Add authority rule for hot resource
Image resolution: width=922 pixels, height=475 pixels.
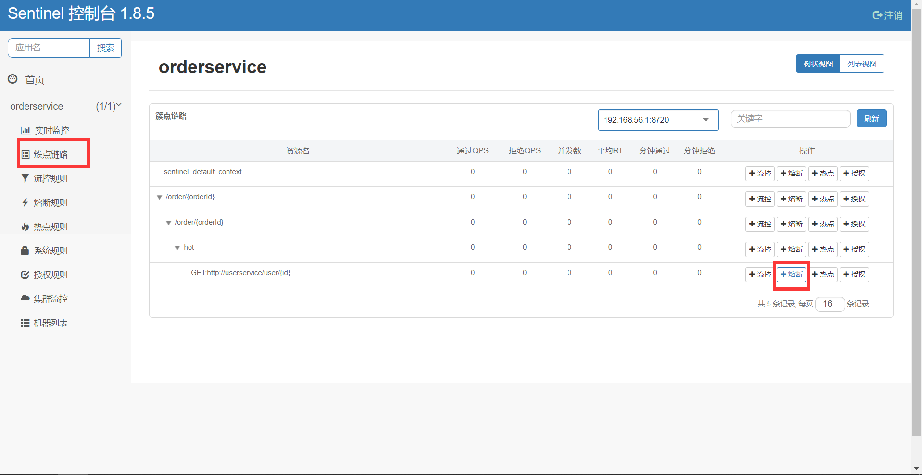[854, 250]
